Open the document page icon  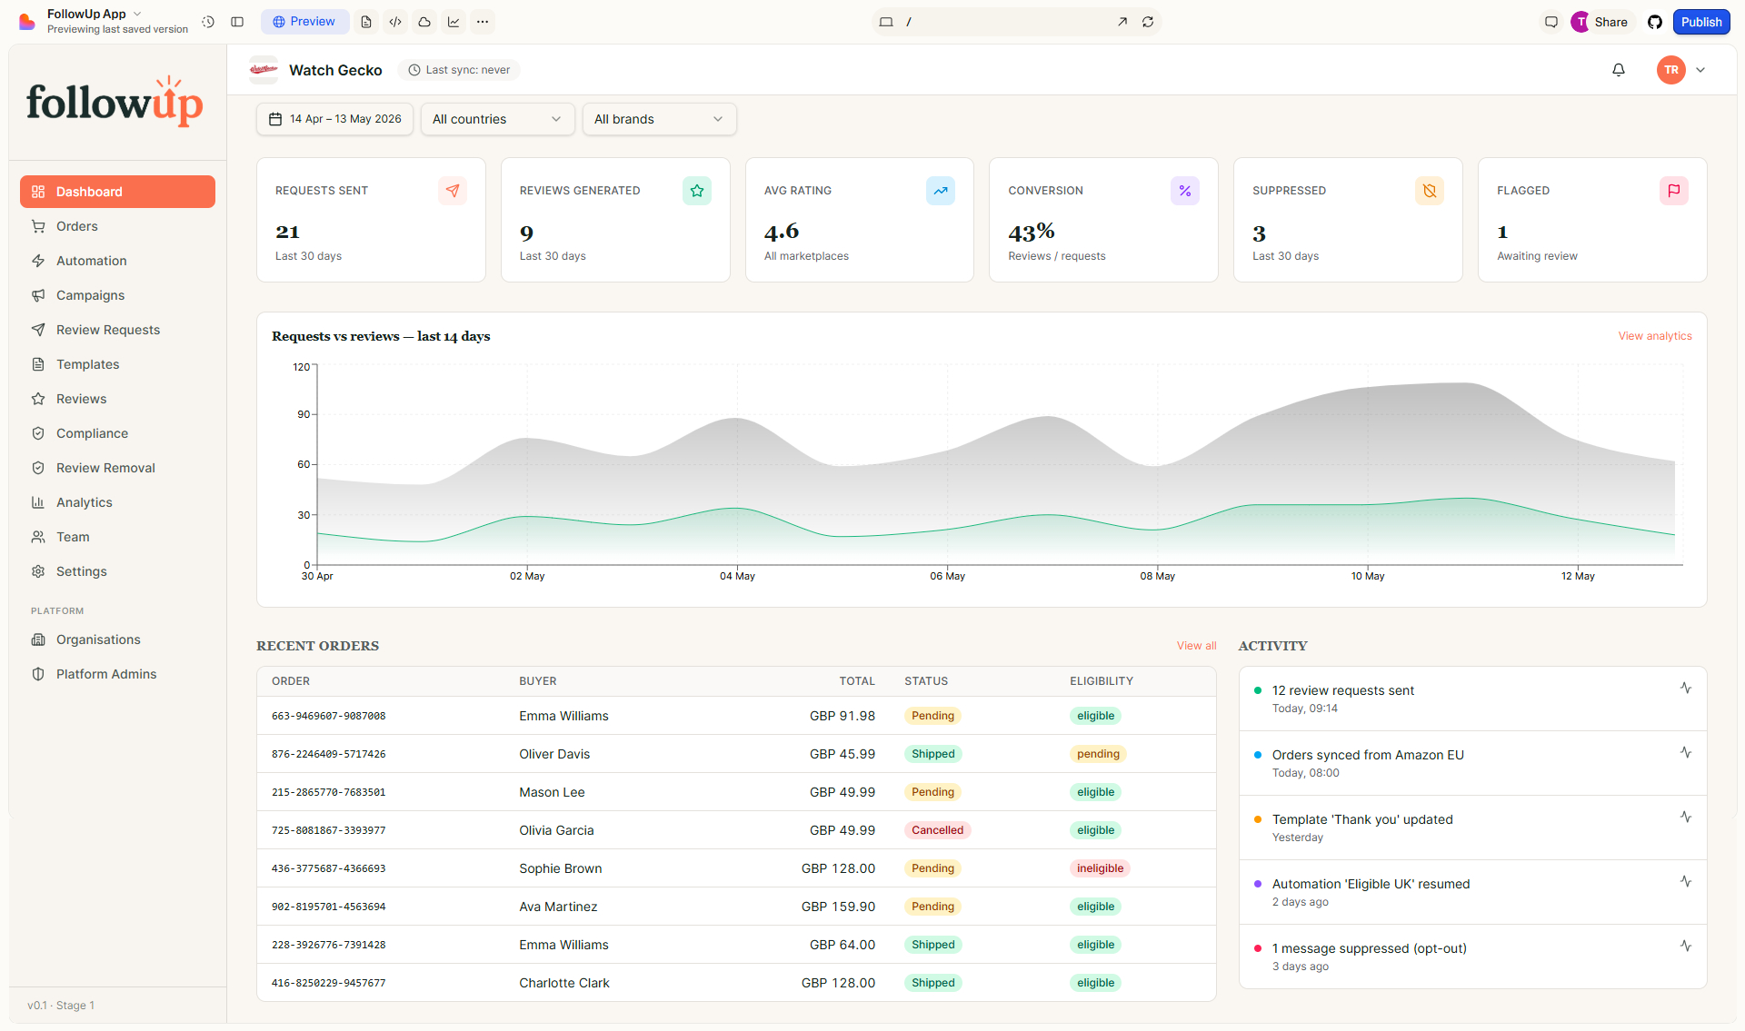point(366,22)
